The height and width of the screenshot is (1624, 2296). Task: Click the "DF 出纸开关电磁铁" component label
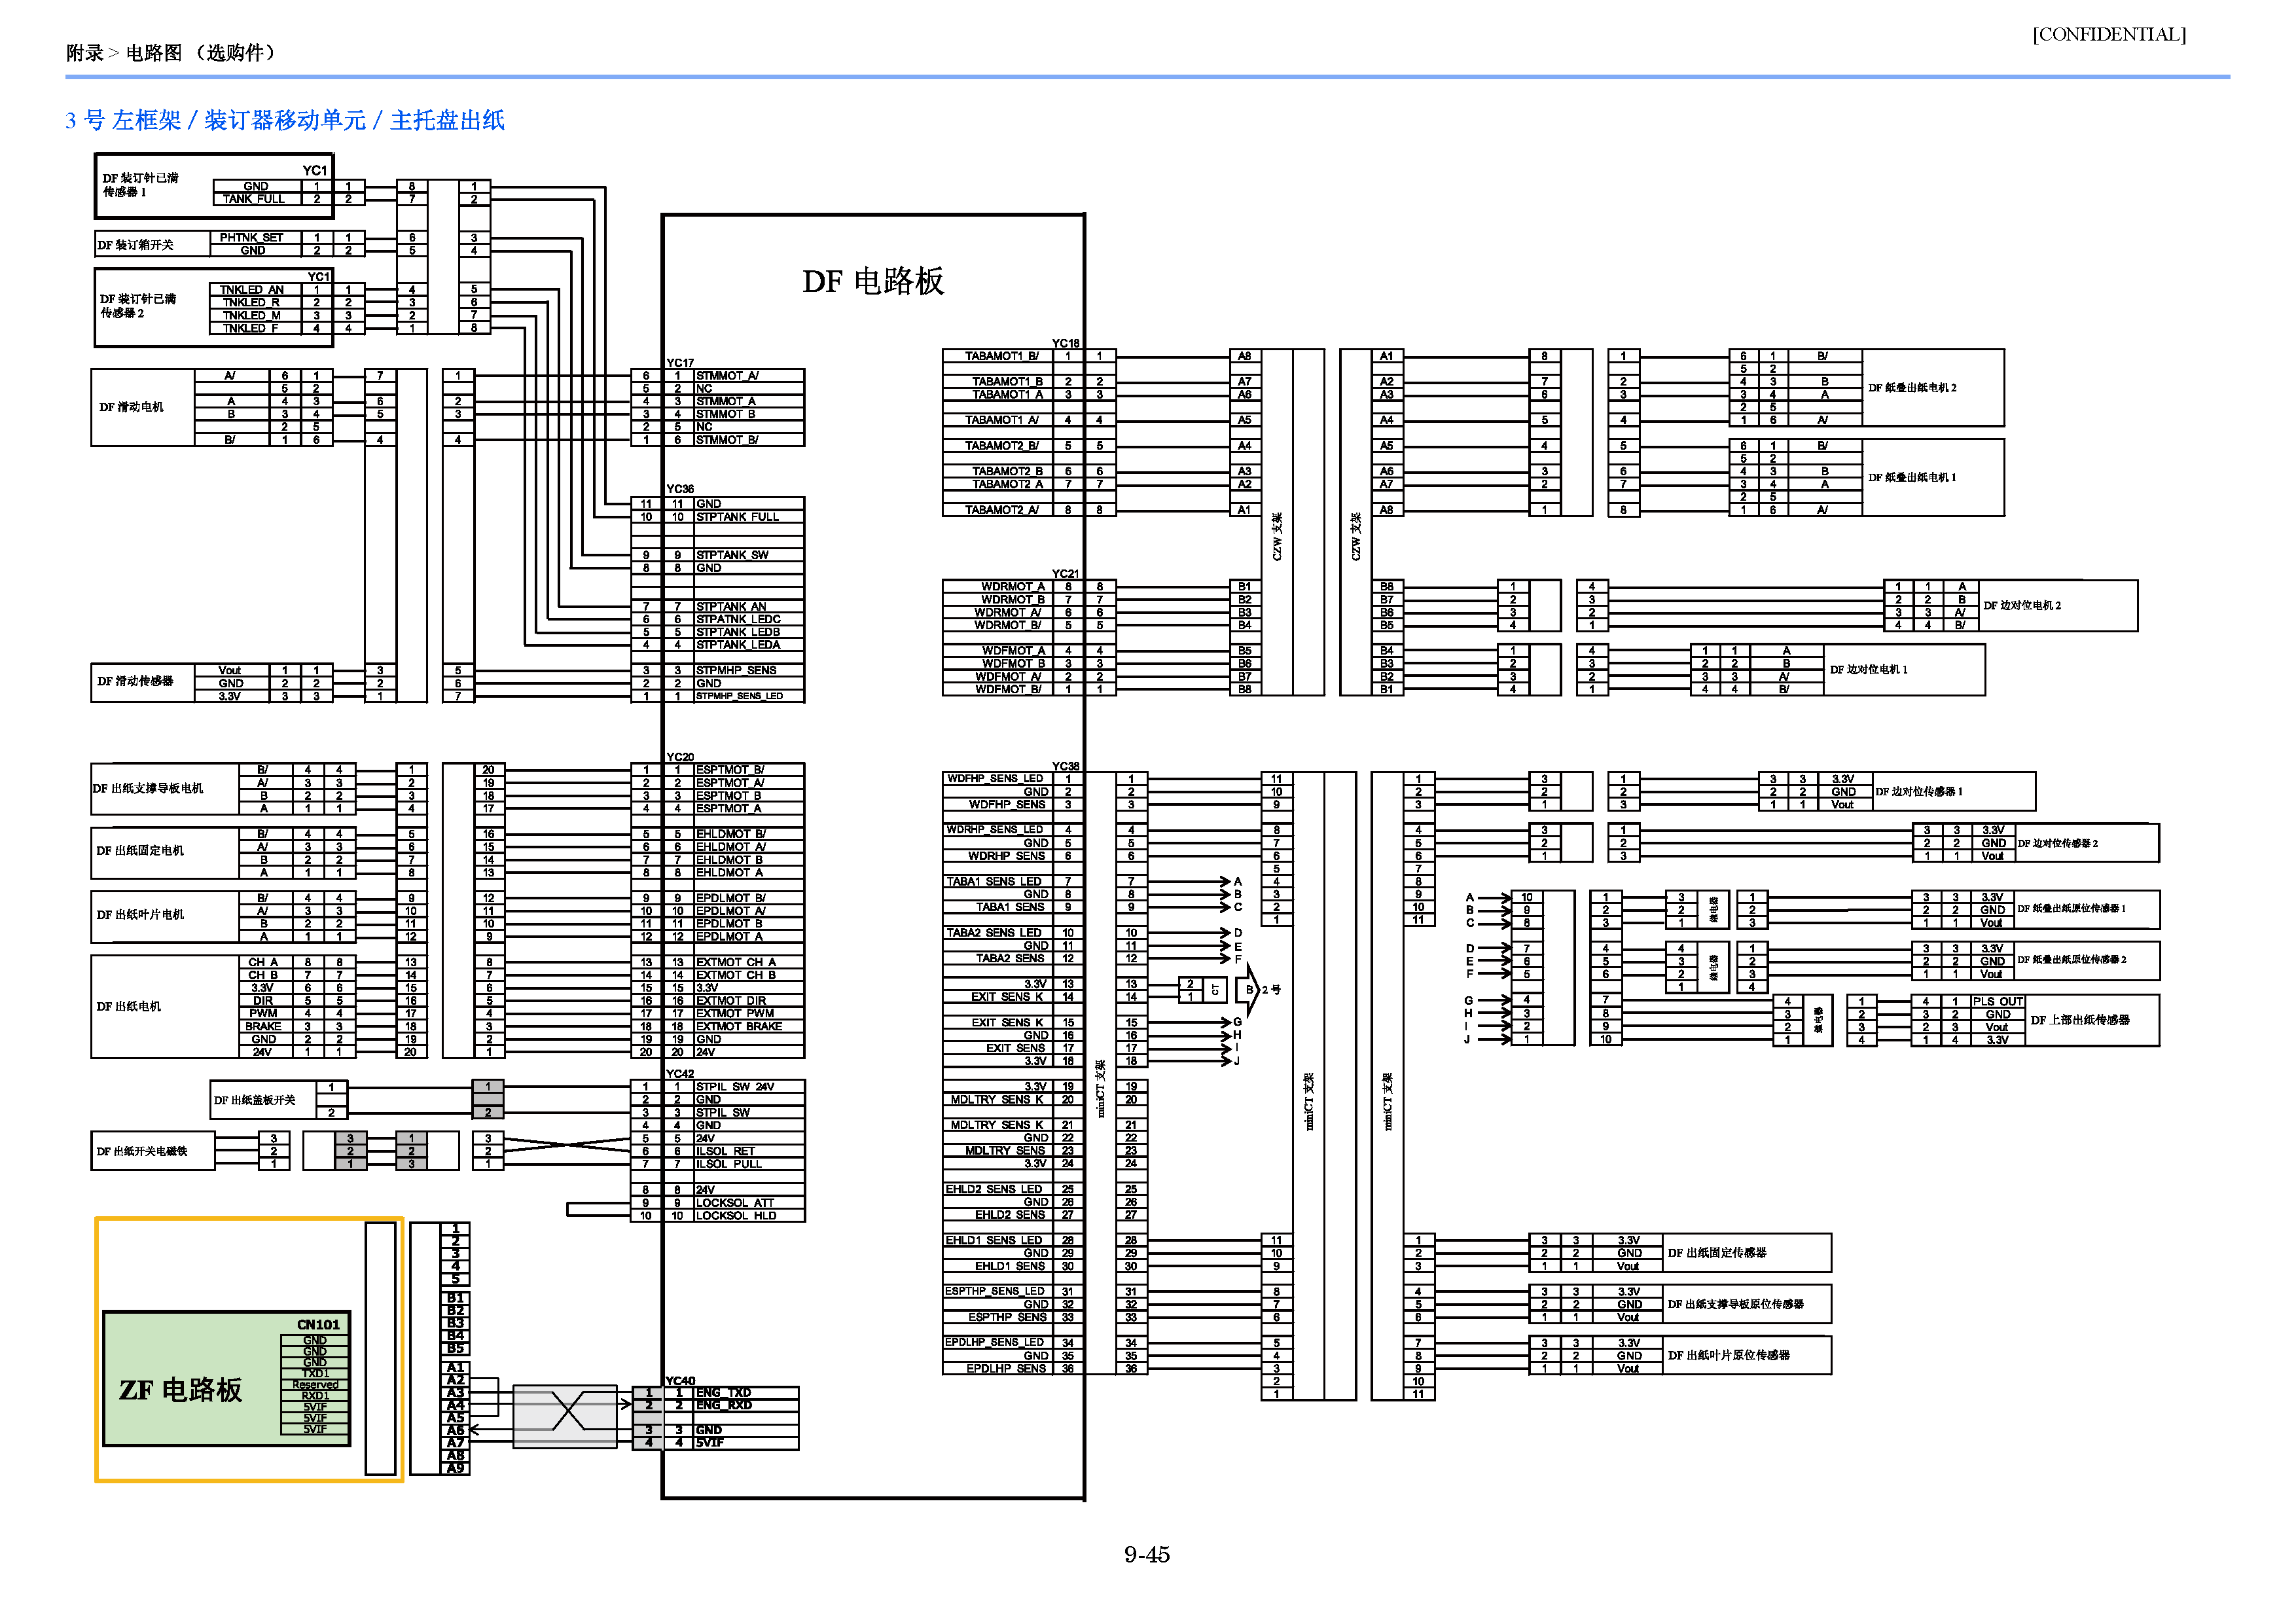[x=142, y=1151]
